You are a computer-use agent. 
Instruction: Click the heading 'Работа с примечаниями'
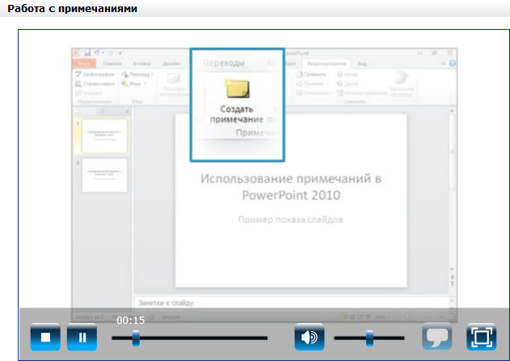[72, 8]
